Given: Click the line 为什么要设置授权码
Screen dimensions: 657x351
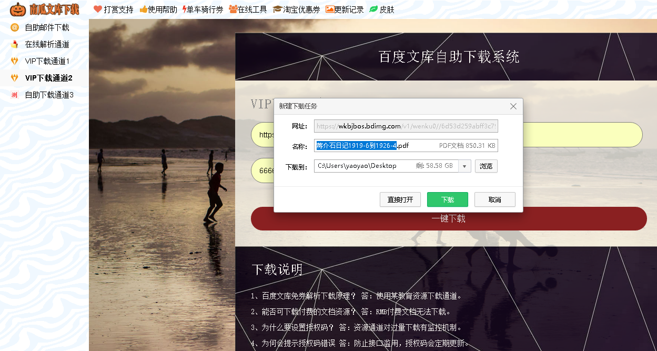Looking at the screenshot, I should (x=357, y=327).
